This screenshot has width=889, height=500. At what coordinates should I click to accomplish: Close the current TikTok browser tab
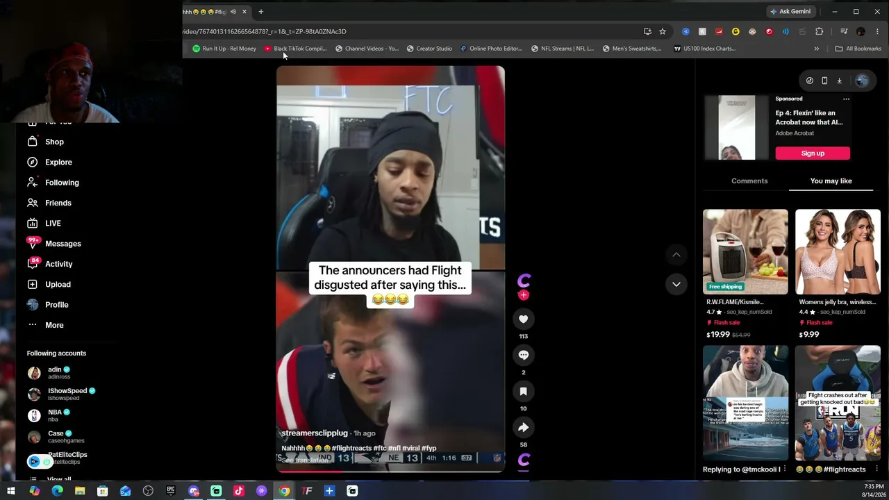(244, 12)
